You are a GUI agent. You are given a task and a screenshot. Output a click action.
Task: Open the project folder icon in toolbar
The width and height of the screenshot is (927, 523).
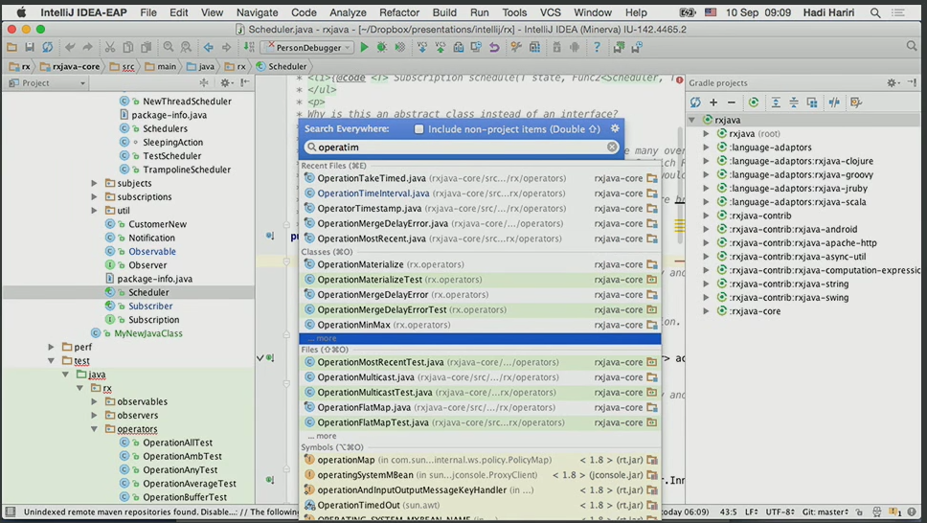point(11,47)
